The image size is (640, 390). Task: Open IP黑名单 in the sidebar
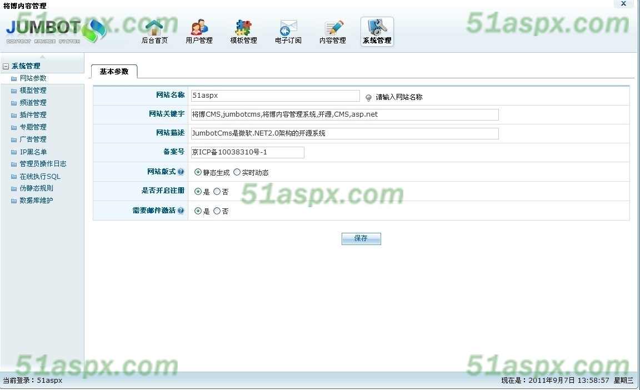point(33,152)
